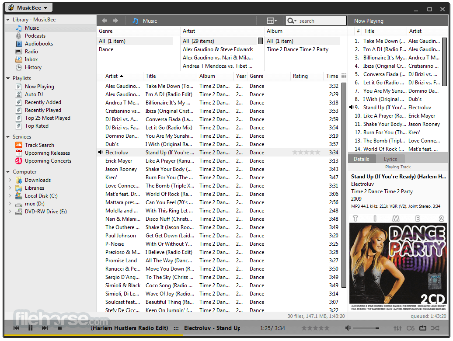Open the equalizer controls
The width and height of the screenshot is (453, 341).
(x=397, y=328)
